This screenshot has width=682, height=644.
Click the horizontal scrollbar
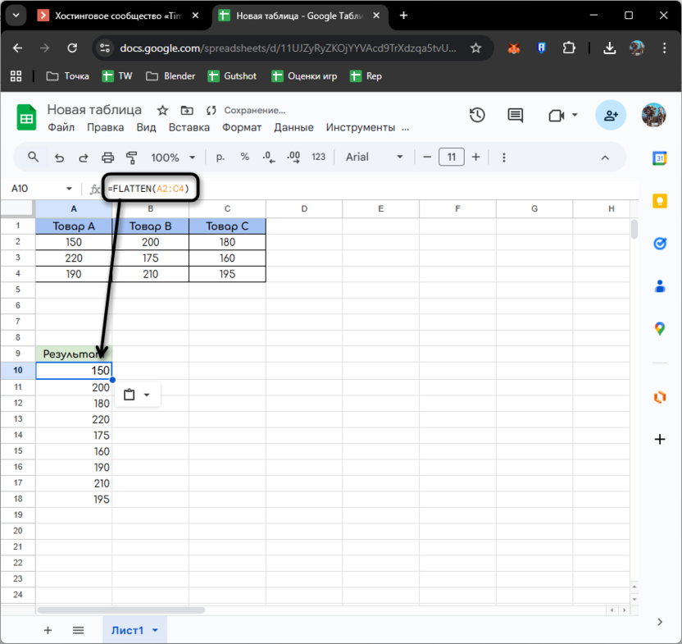121,610
